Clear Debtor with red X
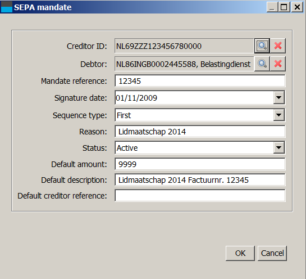 click(x=278, y=64)
